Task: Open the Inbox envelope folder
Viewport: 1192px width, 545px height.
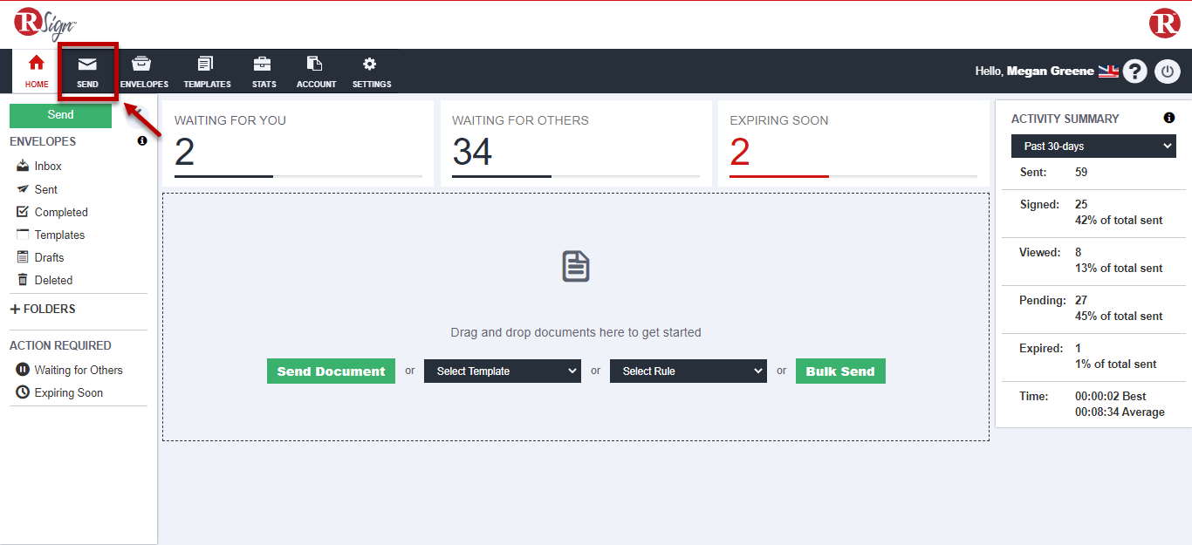Action: (x=48, y=166)
